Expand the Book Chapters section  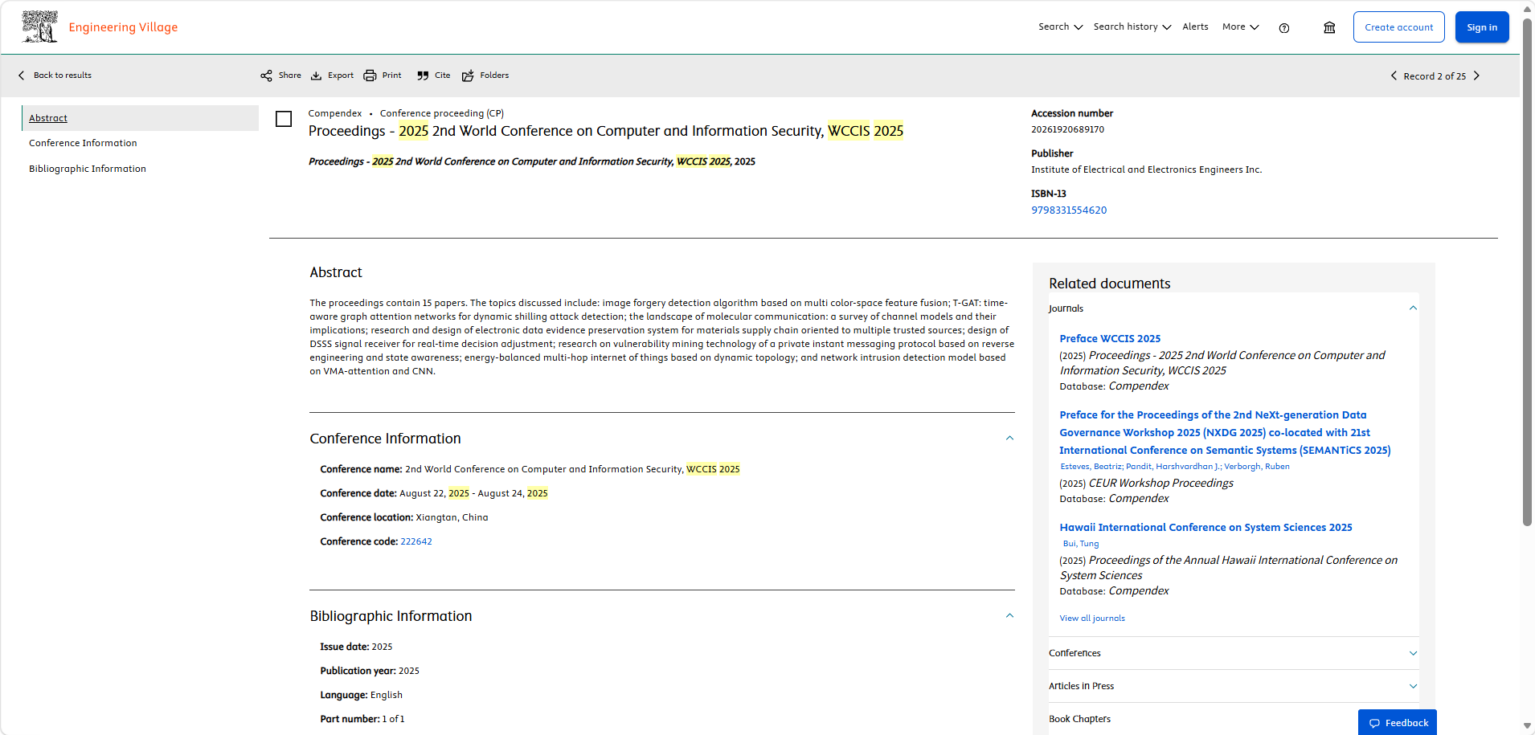[1079, 719]
